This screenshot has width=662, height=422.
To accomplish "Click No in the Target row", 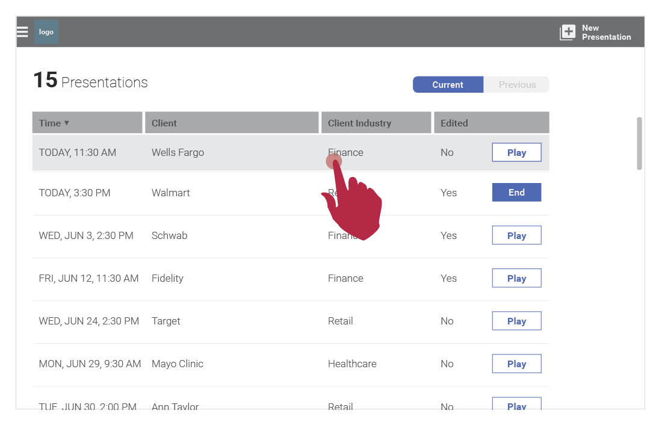I will point(447,321).
